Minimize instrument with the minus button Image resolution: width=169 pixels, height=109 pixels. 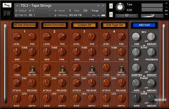coord(166,7)
